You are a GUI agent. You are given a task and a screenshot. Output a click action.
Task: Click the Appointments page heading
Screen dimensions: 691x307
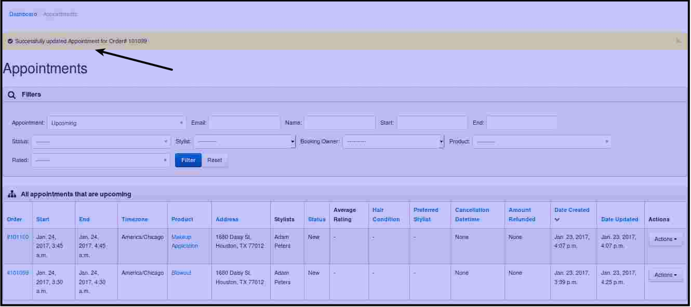[45, 69]
